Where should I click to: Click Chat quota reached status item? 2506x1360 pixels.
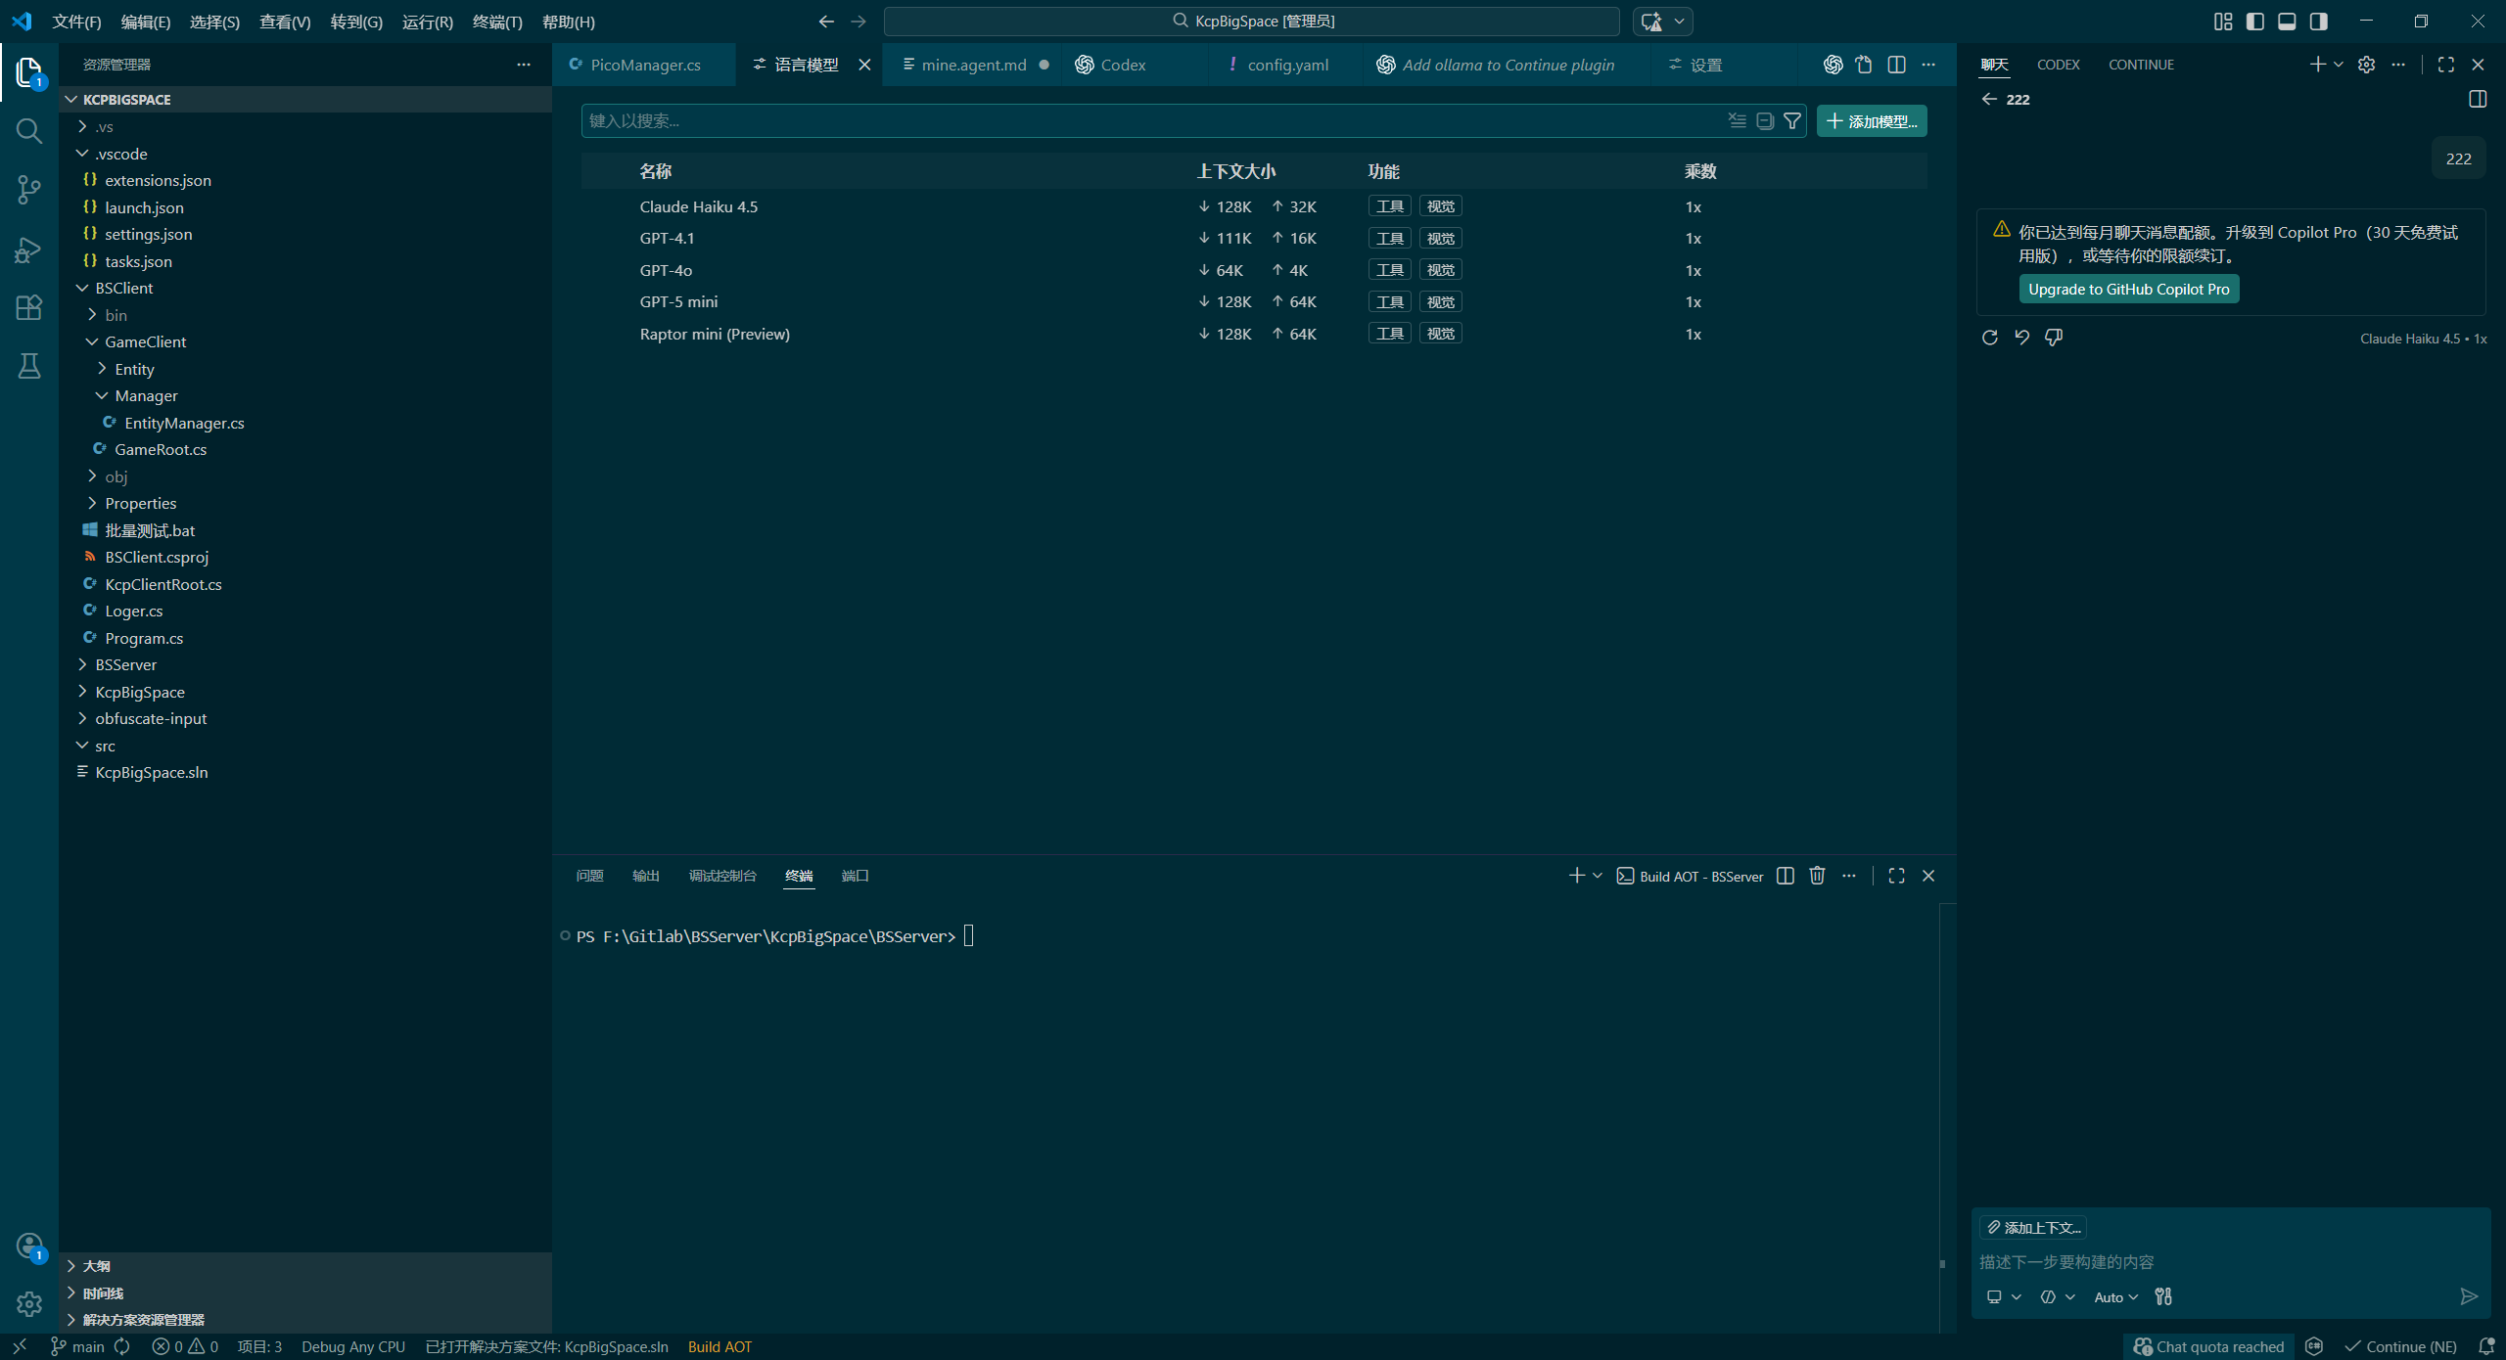[2208, 1346]
